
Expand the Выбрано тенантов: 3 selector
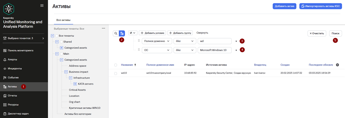click(24, 38)
